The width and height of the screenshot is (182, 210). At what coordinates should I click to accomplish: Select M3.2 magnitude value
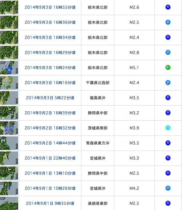[134, 113]
